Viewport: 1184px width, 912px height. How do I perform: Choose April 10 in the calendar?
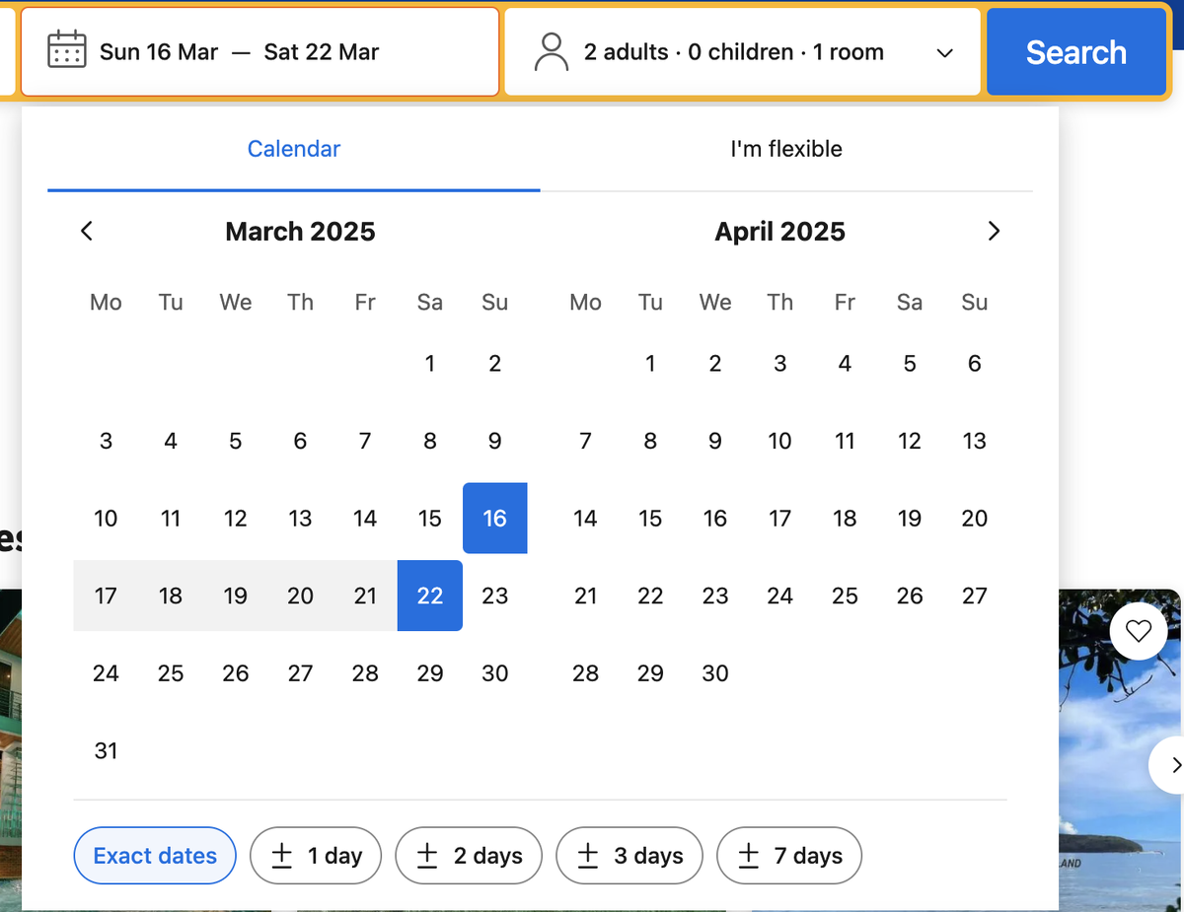click(779, 441)
